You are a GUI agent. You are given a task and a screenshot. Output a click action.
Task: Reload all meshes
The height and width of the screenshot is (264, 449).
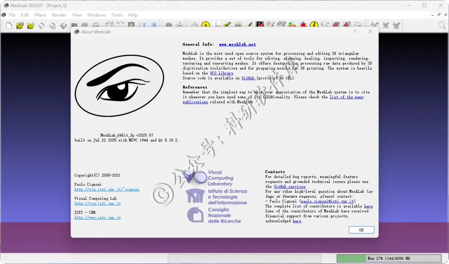52,26
